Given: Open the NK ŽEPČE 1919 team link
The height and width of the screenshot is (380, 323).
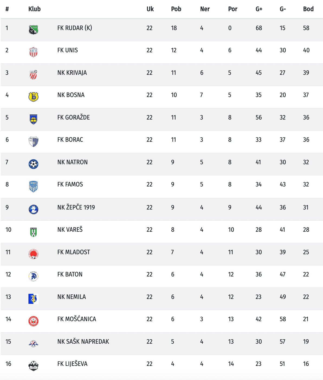Looking at the screenshot, I should click(x=76, y=207).
